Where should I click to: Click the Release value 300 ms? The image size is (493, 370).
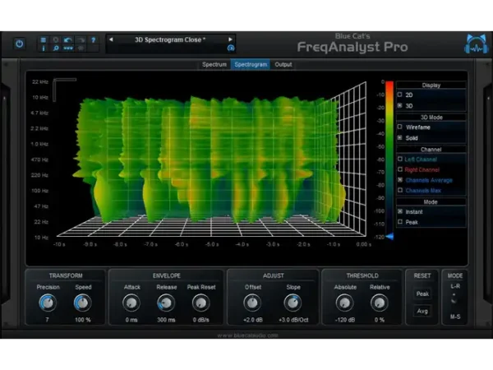pos(166,320)
